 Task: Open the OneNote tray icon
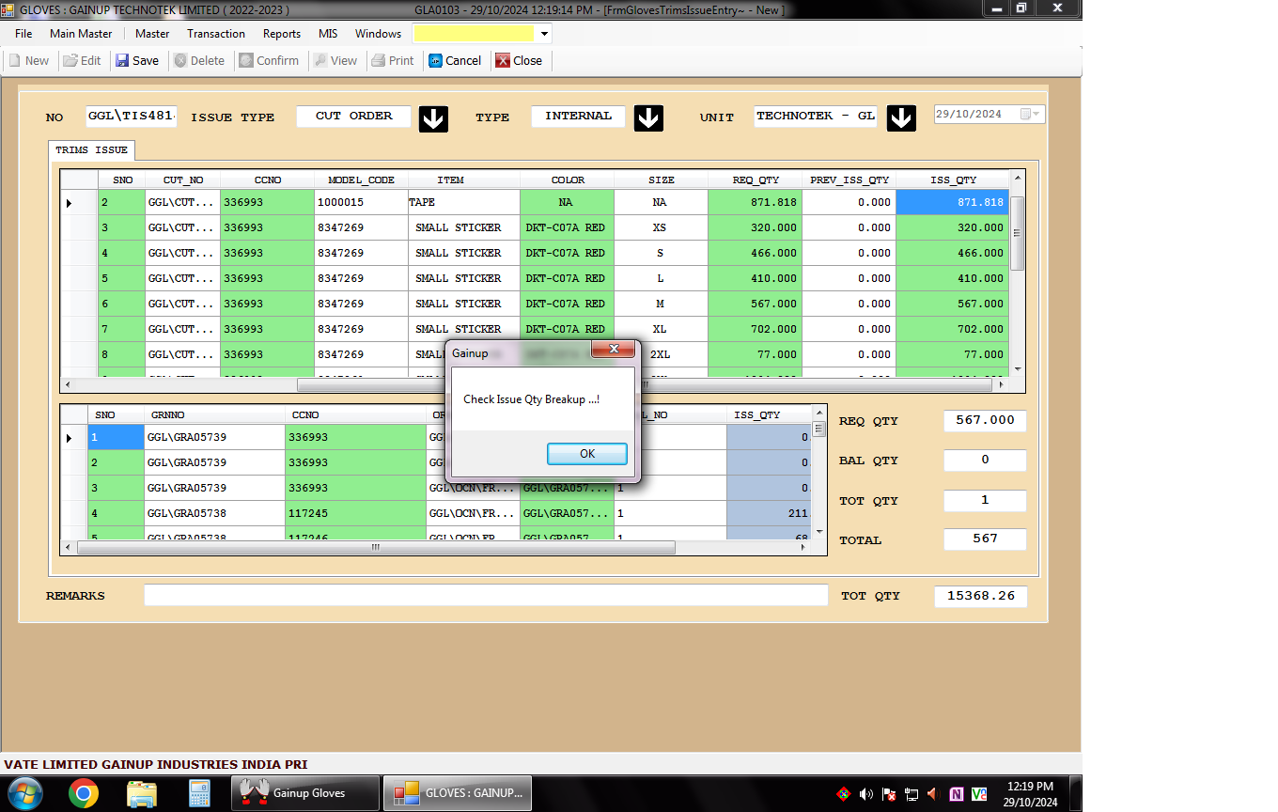957,794
